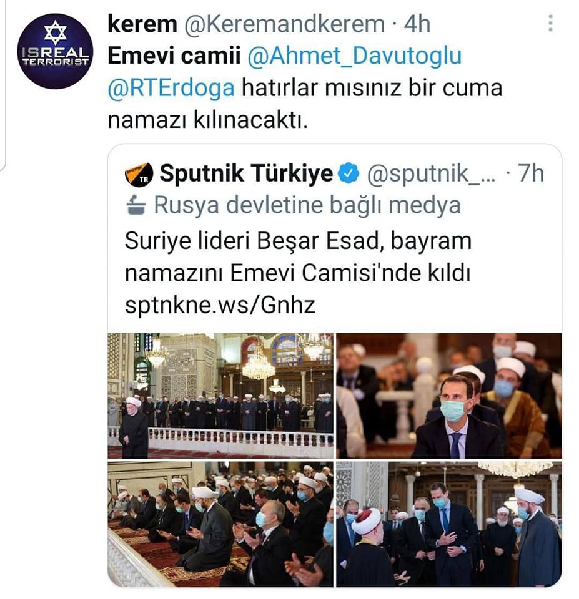579x599 pixels.
Task: Open kerem's profile avatar
Action: coord(56,51)
